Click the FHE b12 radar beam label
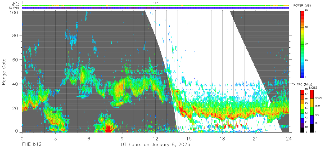The height and width of the screenshot is (150, 325). click(31, 145)
